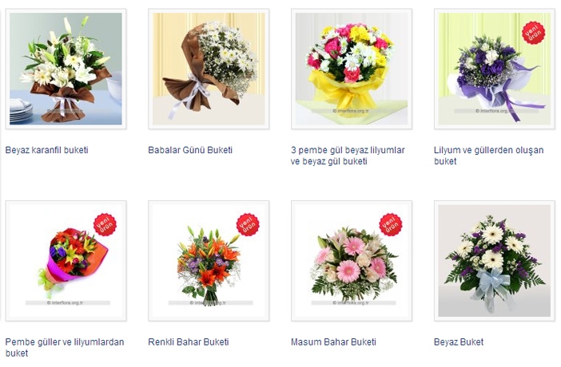The height and width of the screenshot is (367, 561).
Task: Click 'yeni ürün' badge on Renkli Bahar Buketi
Action: coord(248,225)
